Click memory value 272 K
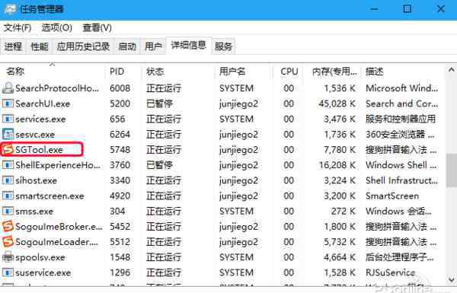Viewport: 457px width, 293px height. pyautogui.click(x=344, y=211)
